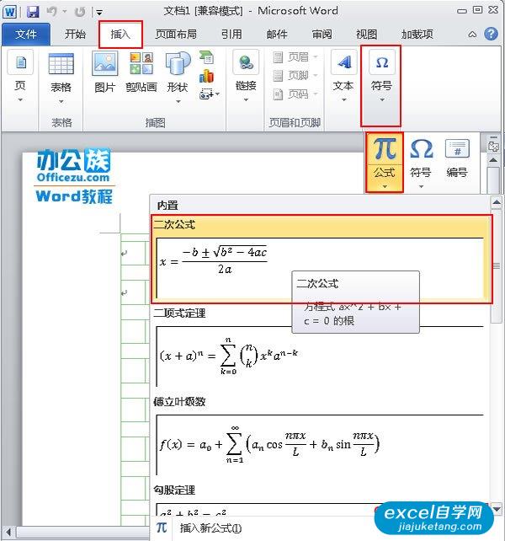Switch to the 页面布局 ribbon tab
The height and width of the screenshot is (541, 505).
click(x=176, y=35)
